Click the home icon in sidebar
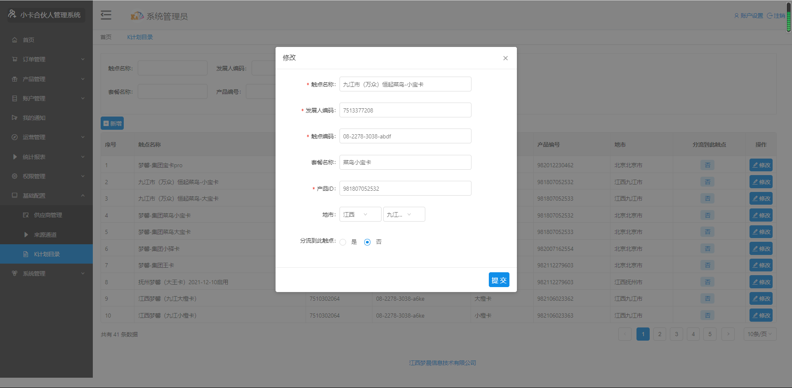This screenshot has height=388, width=792. (15, 40)
